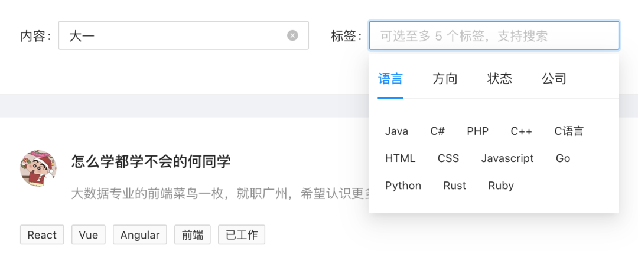The image size is (638, 255).
Task: Open the 标签 tag selector dropdown
Action: tap(494, 36)
